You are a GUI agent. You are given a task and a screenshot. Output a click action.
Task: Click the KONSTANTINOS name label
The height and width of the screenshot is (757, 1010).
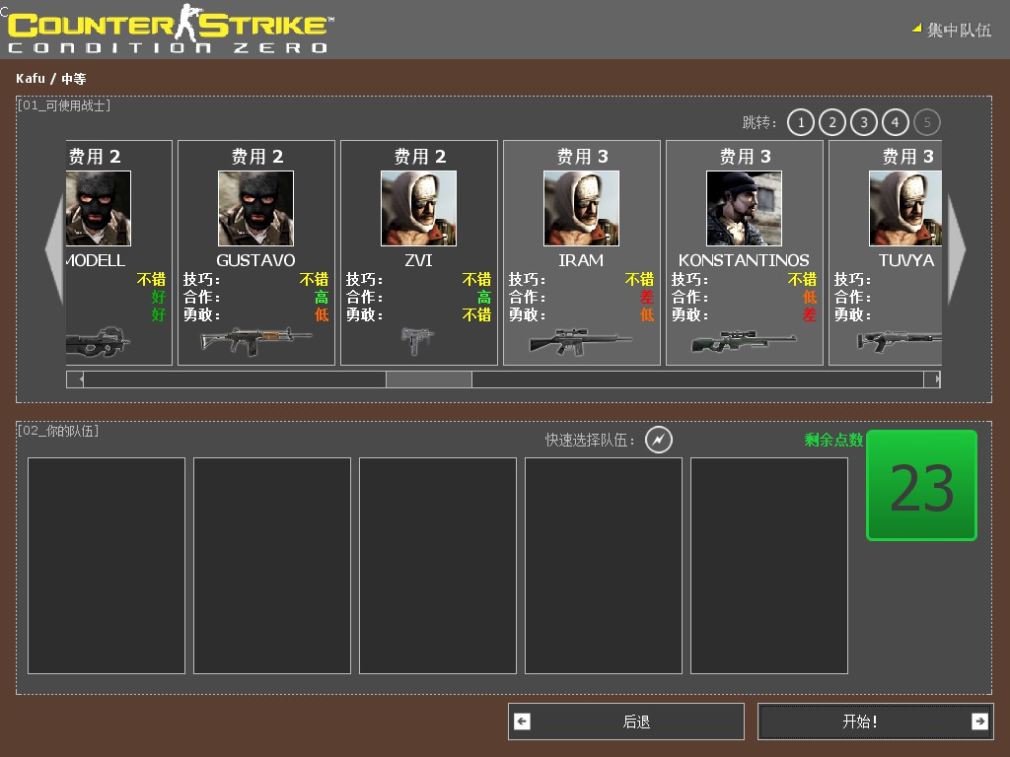click(744, 260)
